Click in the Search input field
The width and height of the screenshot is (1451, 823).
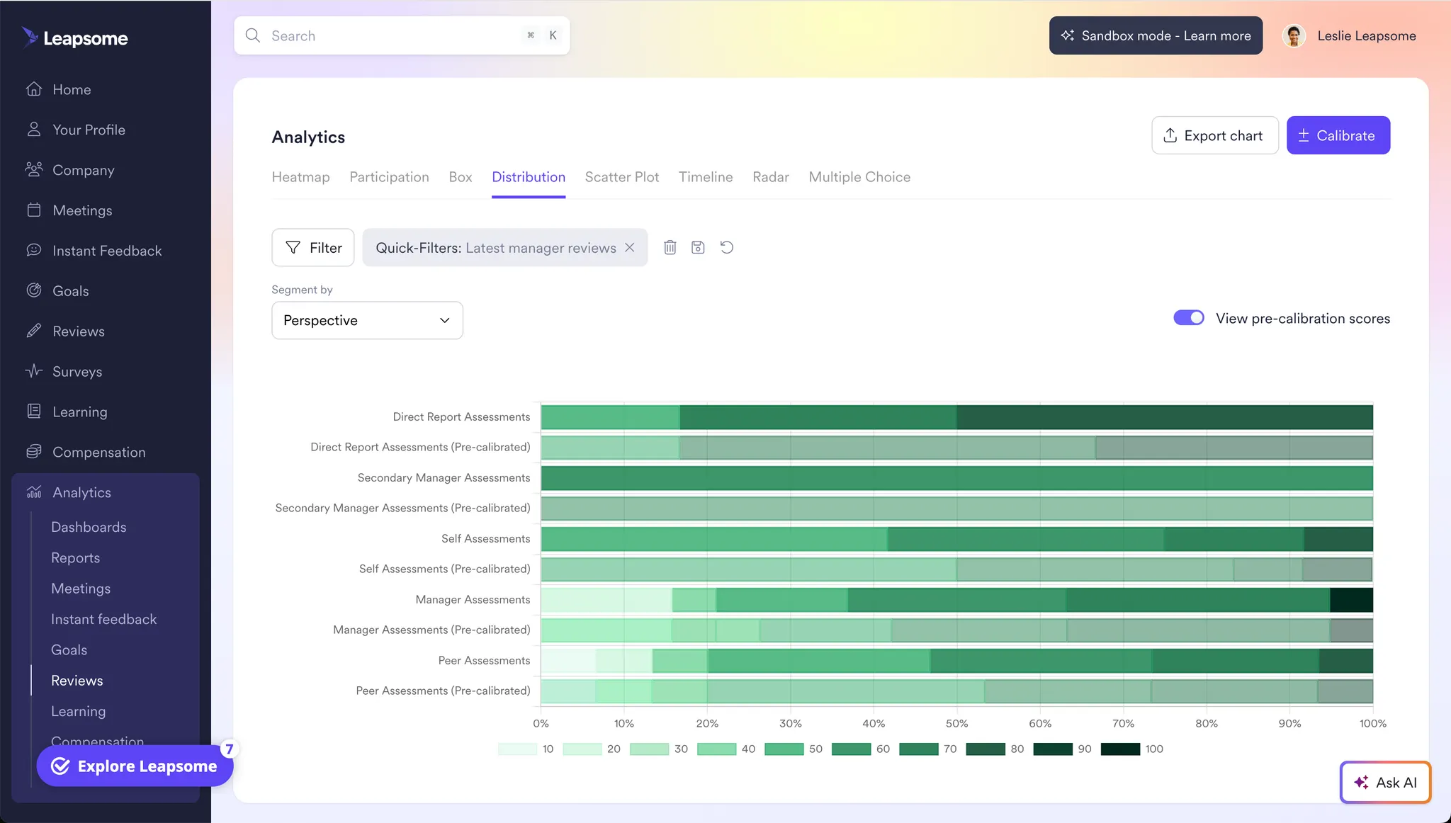[402, 35]
